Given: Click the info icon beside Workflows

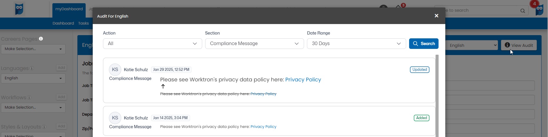Looking at the screenshot, I should tap(29, 97).
